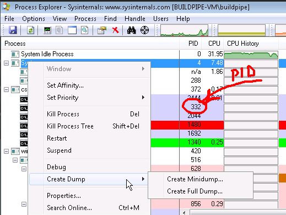Image resolution: width=286 pixels, height=215 pixels.
Task: Open the Handle menu
Action: tap(135, 19)
